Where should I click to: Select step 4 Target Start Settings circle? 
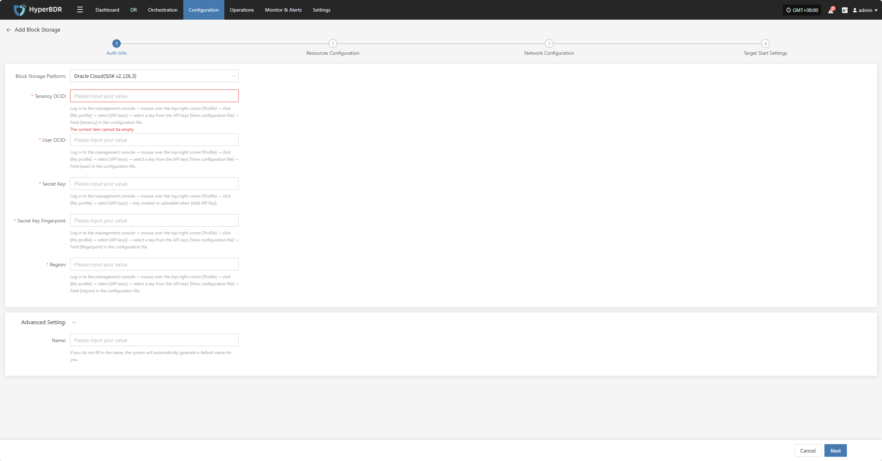click(x=765, y=44)
